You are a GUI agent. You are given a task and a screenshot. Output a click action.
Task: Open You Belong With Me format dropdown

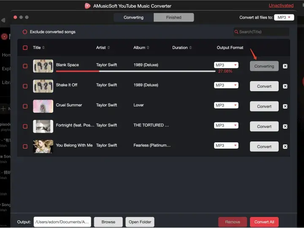coord(226,146)
